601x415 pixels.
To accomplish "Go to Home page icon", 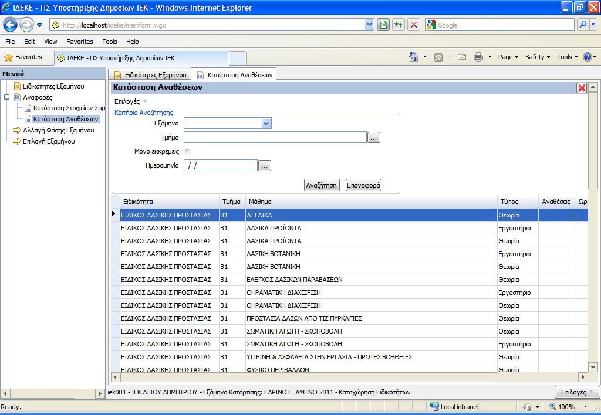I will point(414,57).
